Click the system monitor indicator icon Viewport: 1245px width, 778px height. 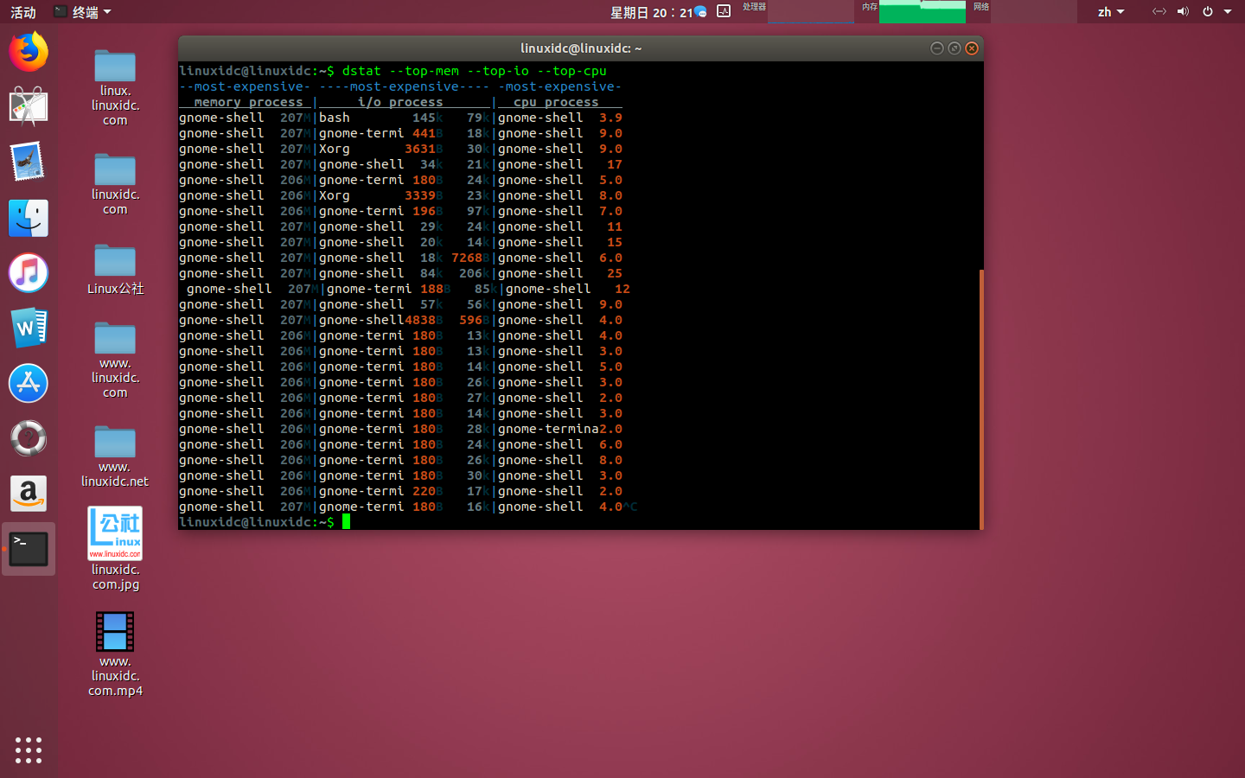pyautogui.click(x=724, y=11)
